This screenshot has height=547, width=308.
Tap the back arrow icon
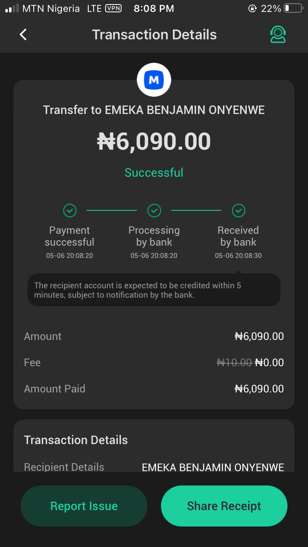(x=23, y=34)
